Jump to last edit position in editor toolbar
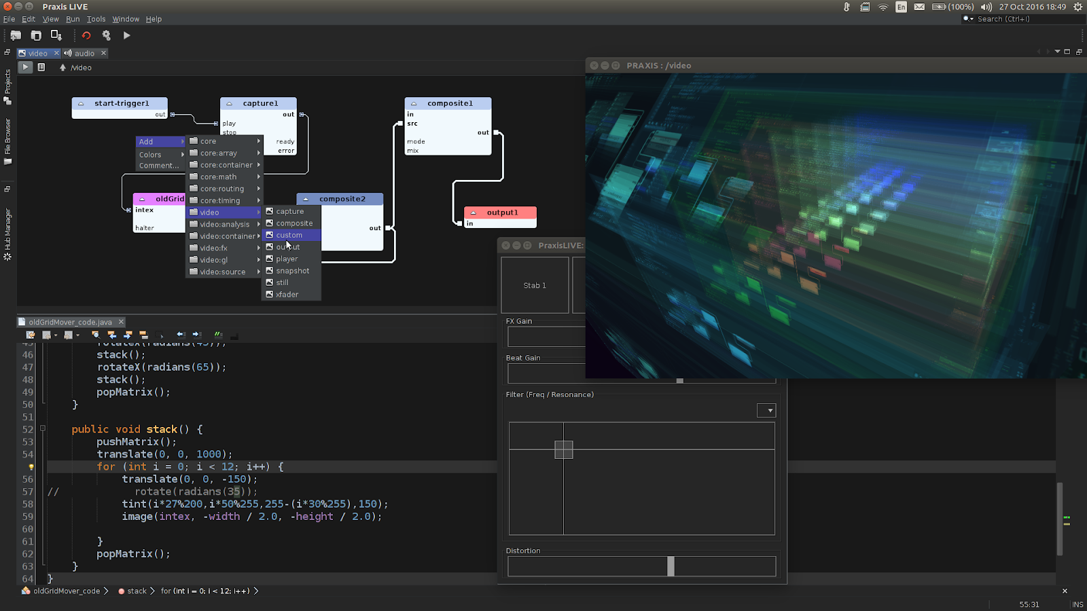 point(30,335)
